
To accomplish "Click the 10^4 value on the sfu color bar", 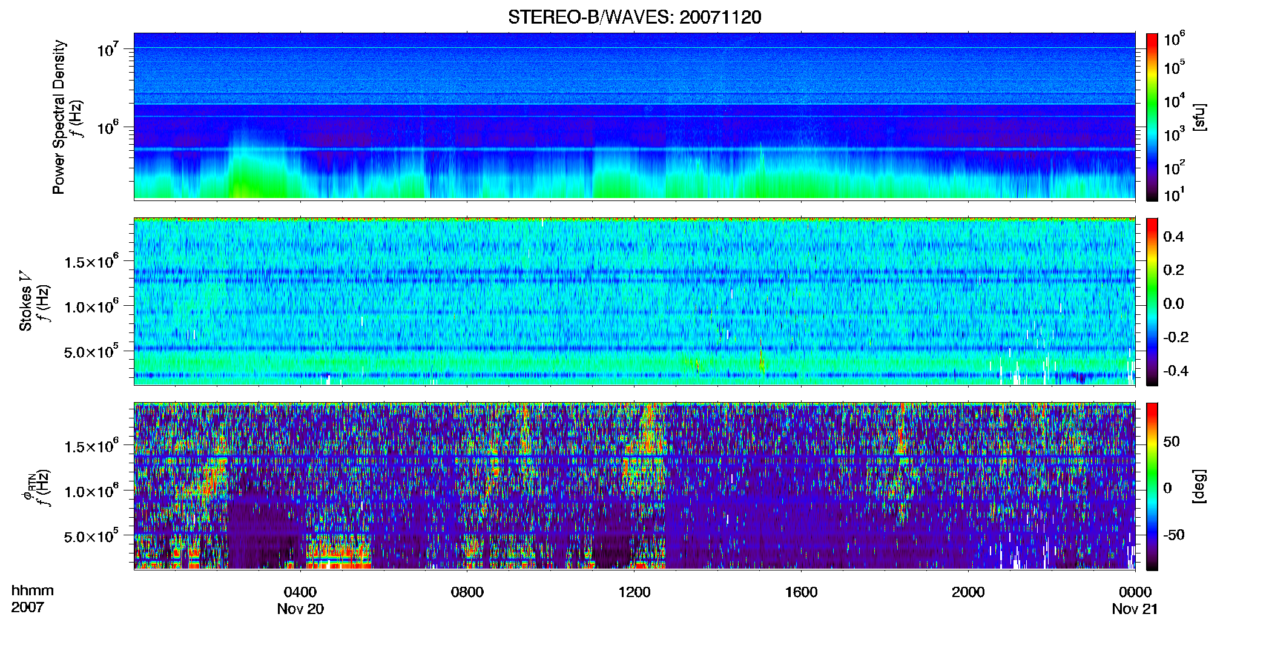I will [1175, 101].
